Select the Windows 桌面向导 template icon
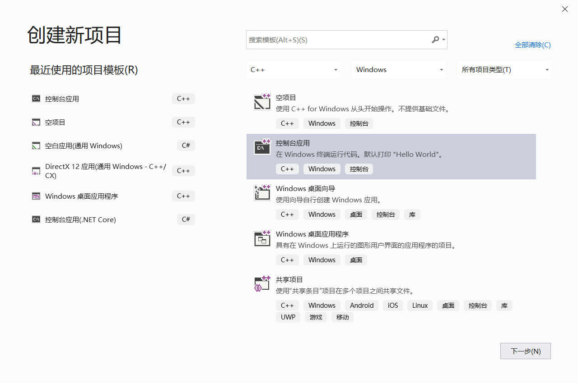578x383 pixels. point(262,192)
